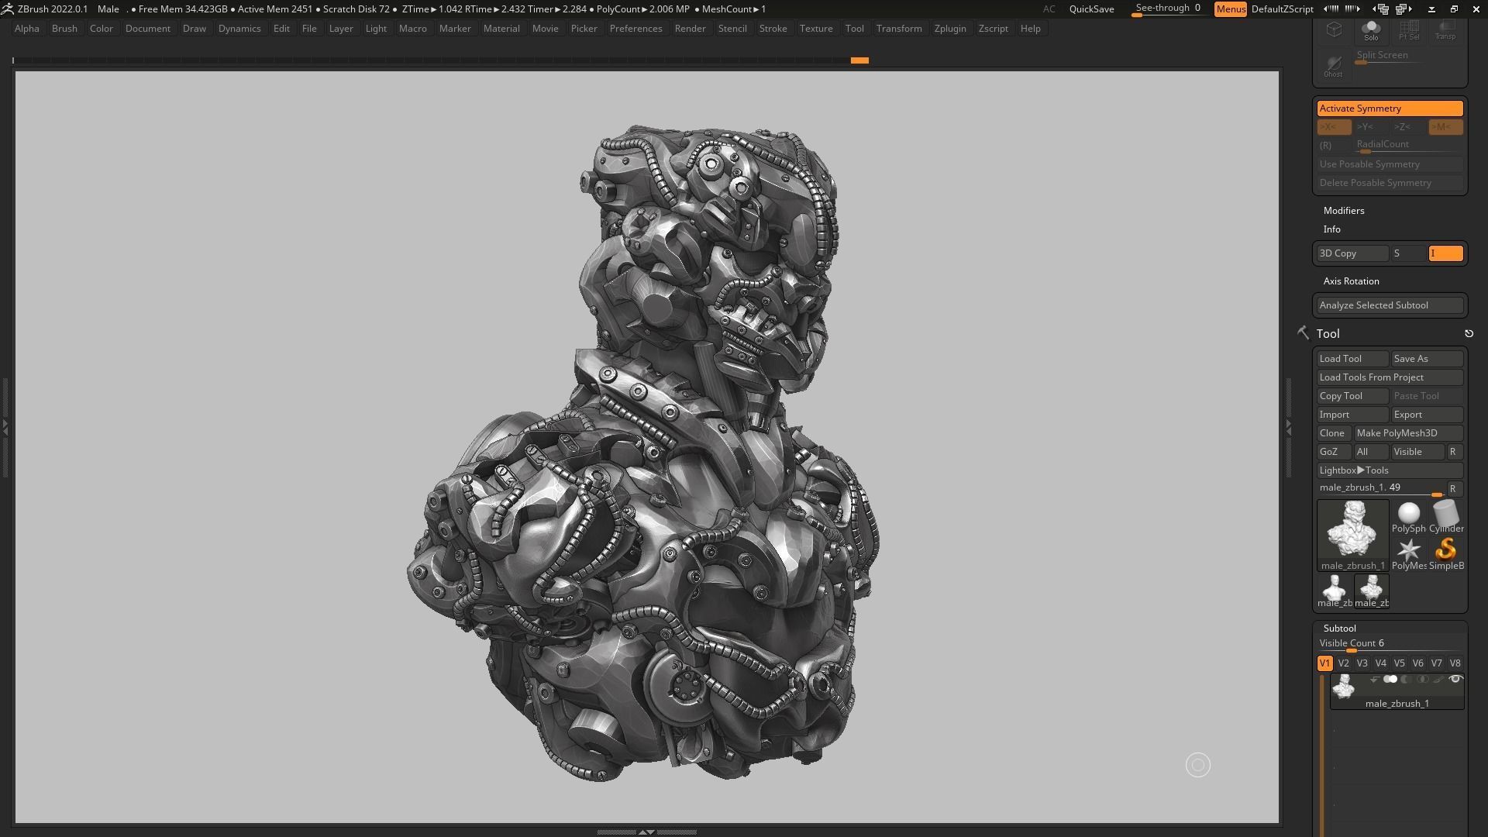The image size is (1488, 837).
Task: Expand the Modifiers section
Action: pos(1344,211)
